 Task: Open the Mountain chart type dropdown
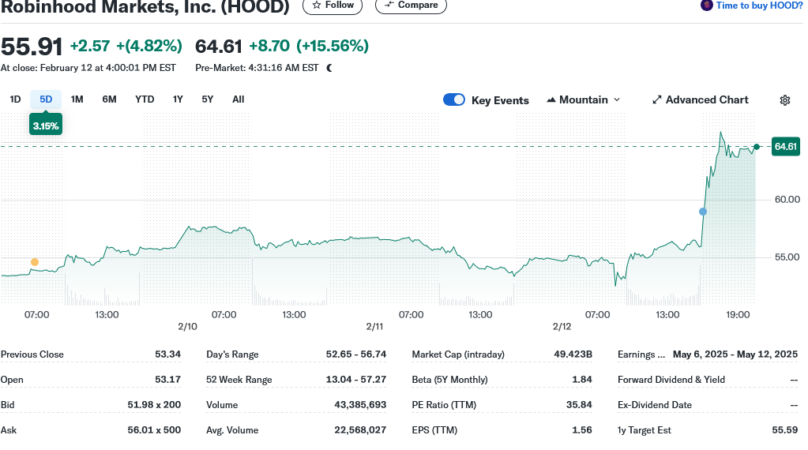(584, 100)
